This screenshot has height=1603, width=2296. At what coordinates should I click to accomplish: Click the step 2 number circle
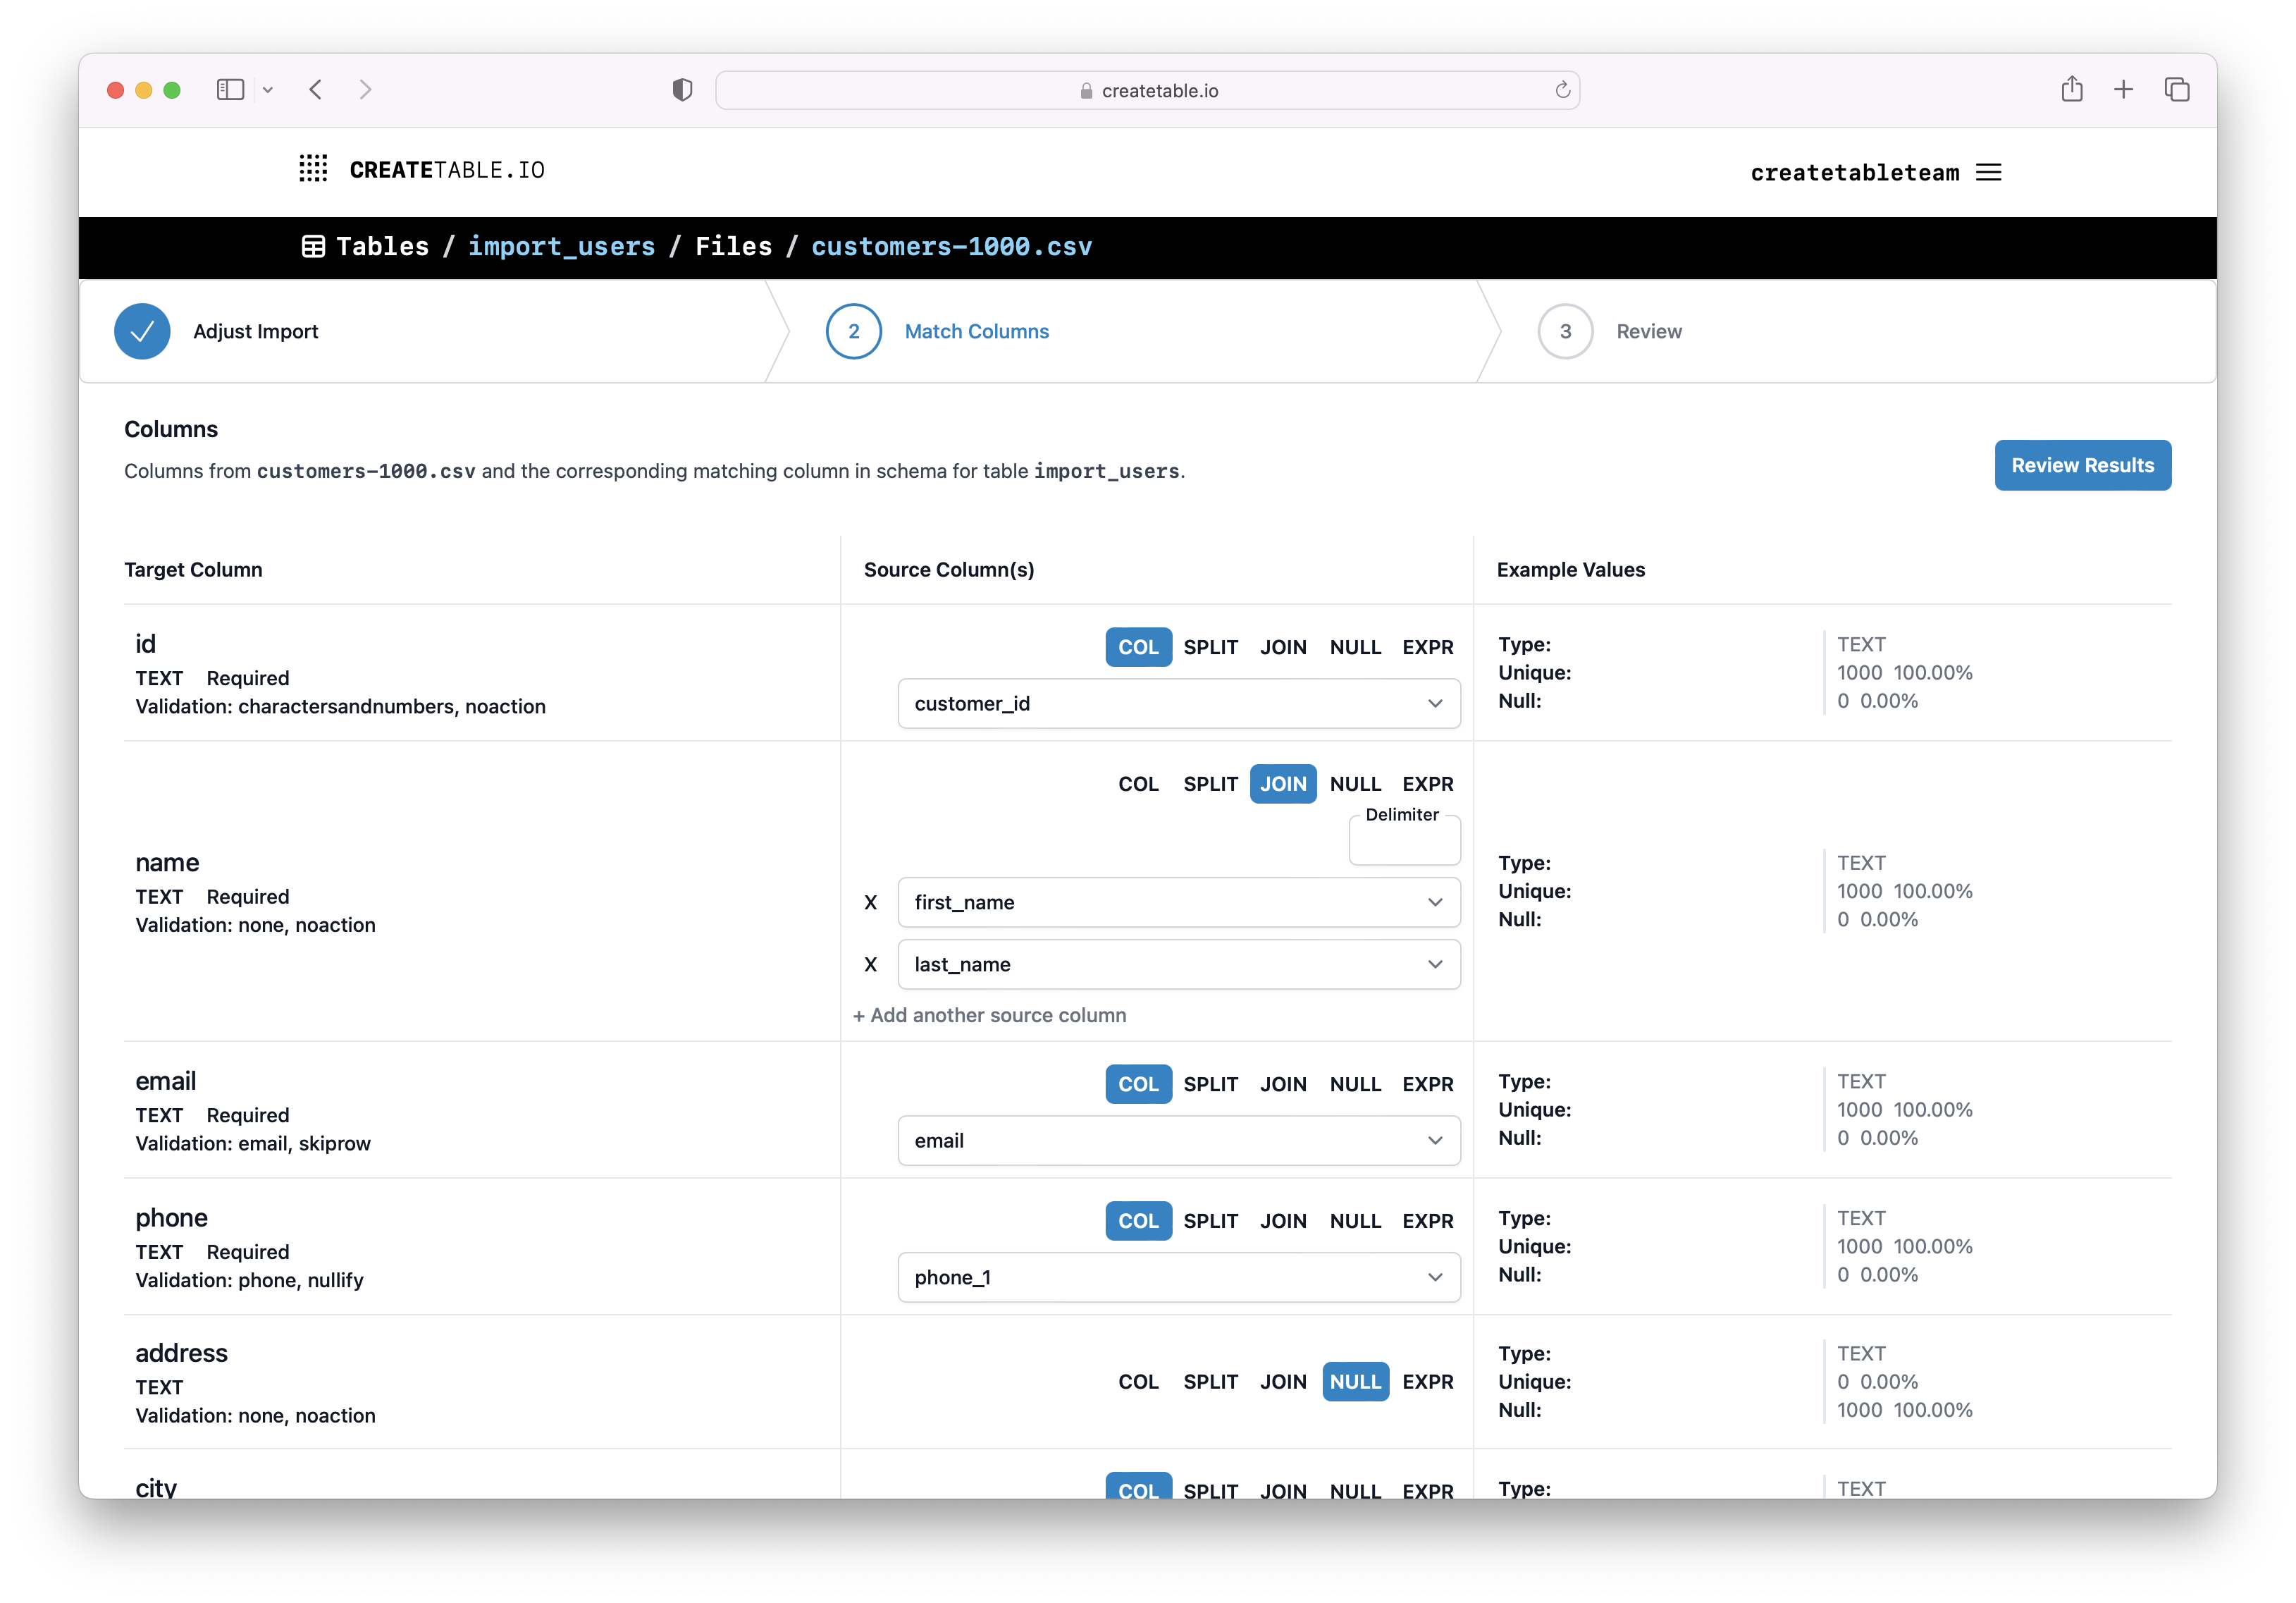point(853,331)
